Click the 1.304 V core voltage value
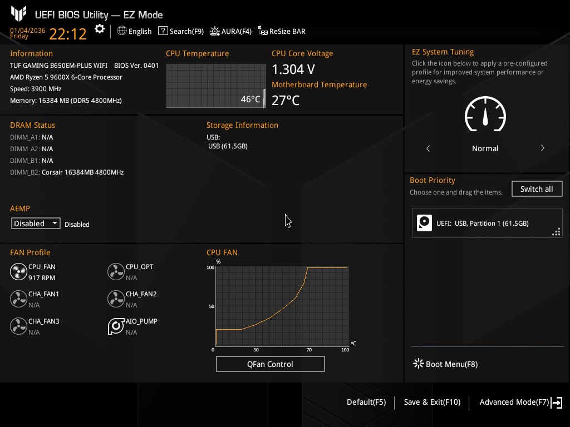Image resolution: width=570 pixels, height=427 pixels. (x=293, y=69)
